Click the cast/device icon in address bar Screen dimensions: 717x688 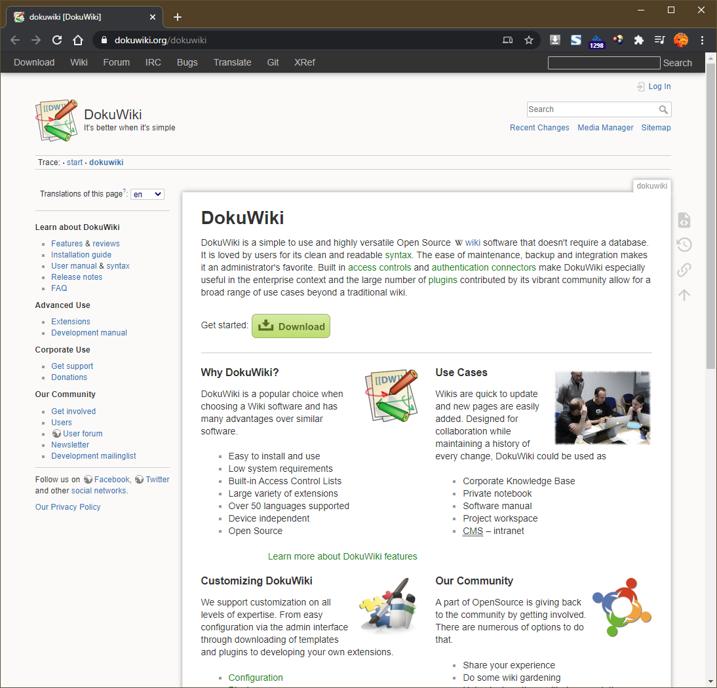(507, 40)
